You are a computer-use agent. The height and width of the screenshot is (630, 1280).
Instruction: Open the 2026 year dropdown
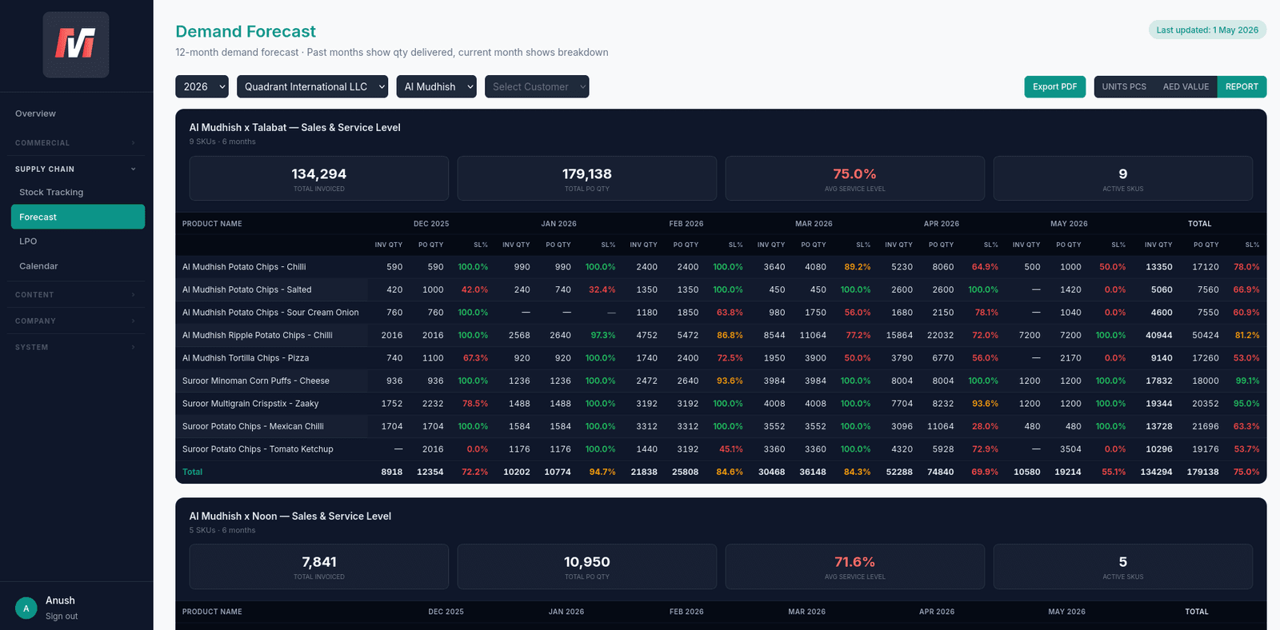click(x=202, y=86)
